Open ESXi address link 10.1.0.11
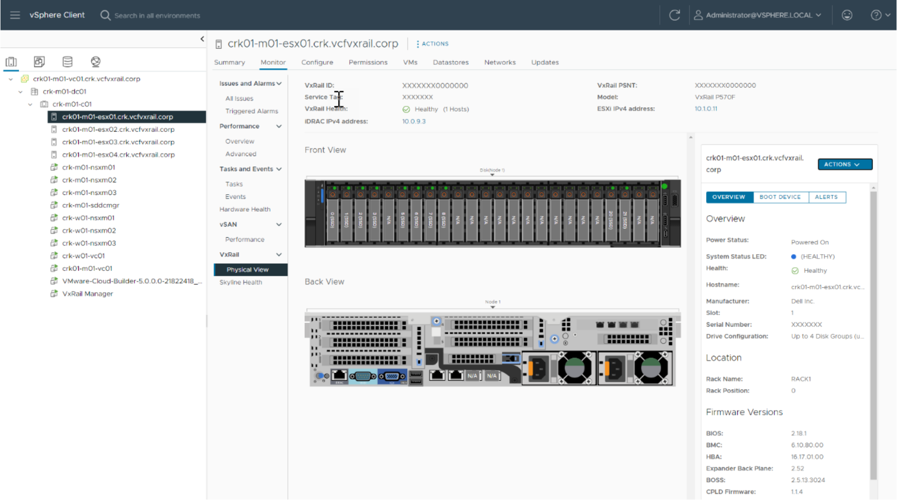897x500 pixels. pyautogui.click(x=706, y=109)
